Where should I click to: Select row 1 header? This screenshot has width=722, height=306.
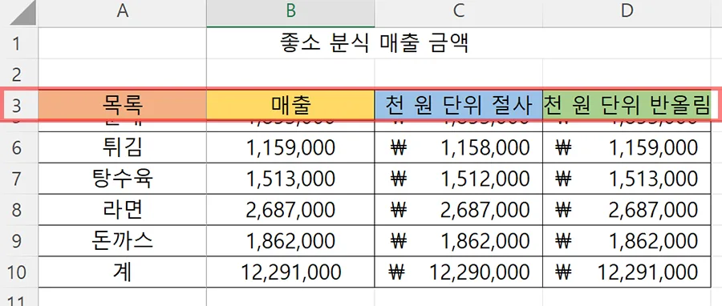[x=18, y=43]
